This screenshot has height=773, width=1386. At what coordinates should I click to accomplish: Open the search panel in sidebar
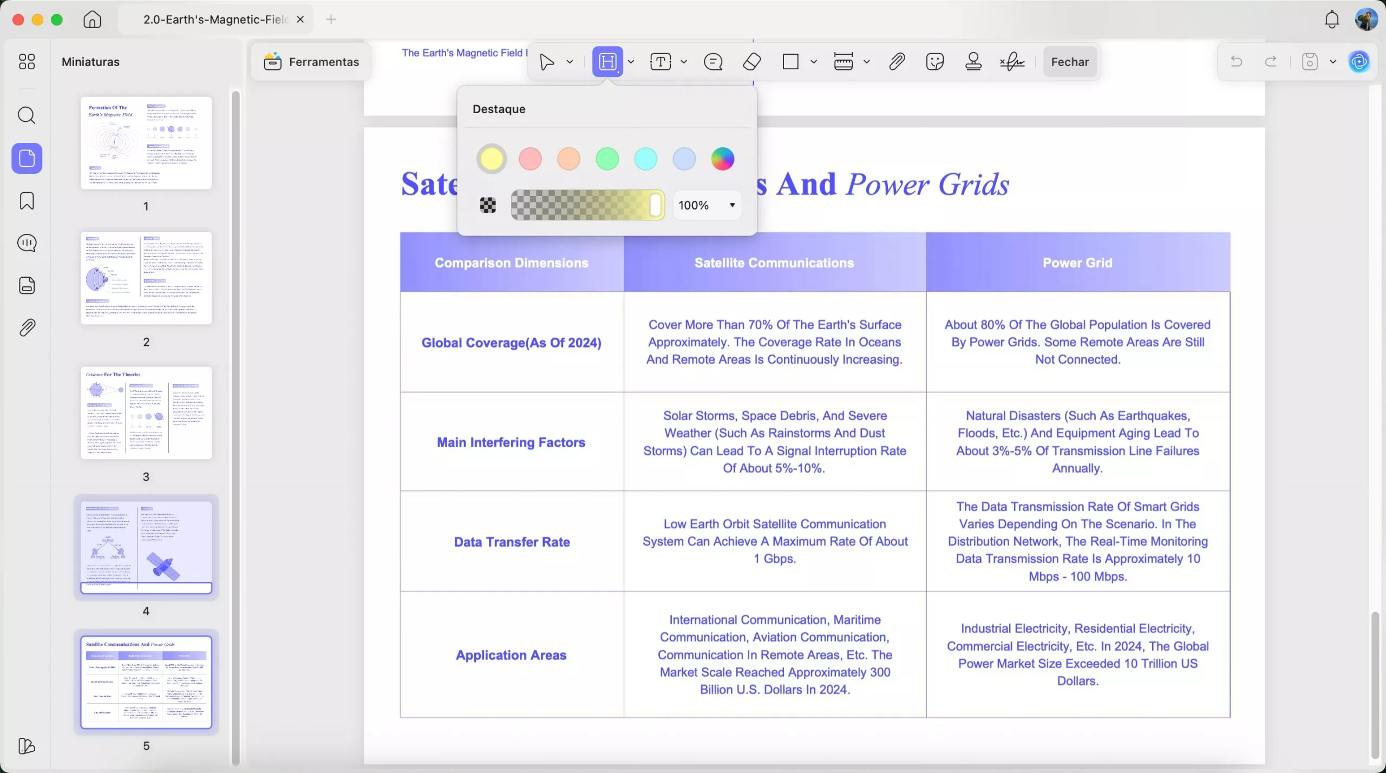[x=27, y=115]
